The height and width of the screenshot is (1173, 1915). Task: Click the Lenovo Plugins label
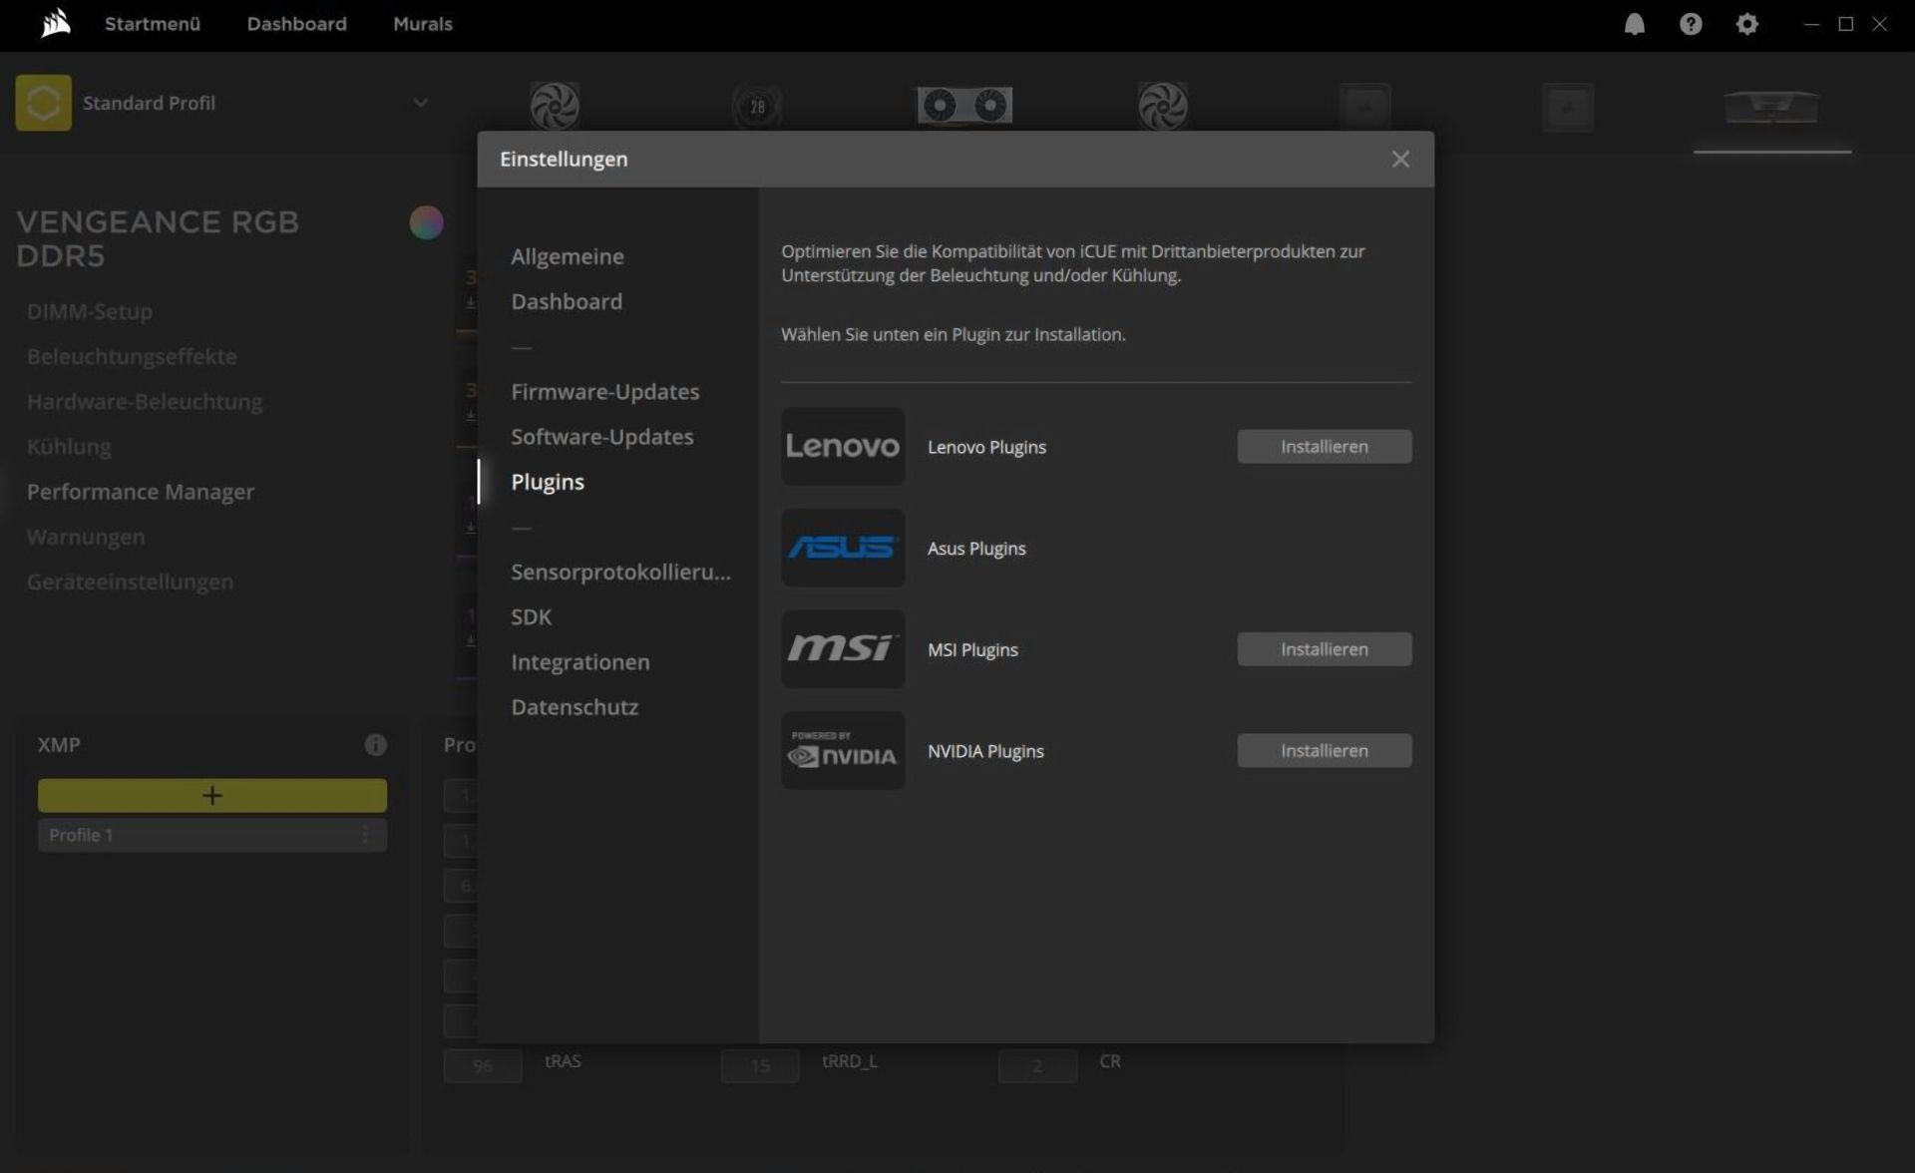click(986, 447)
